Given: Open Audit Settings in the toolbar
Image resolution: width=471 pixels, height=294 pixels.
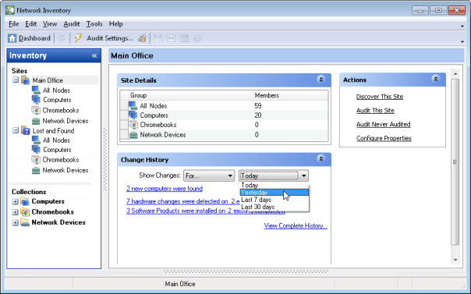Looking at the screenshot, I should pos(110,38).
